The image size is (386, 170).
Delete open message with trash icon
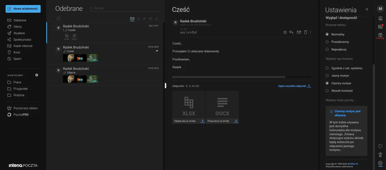point(305,32)
